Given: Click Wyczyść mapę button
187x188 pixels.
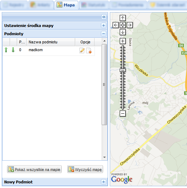Looking at the screenshot, I should 85,169.
